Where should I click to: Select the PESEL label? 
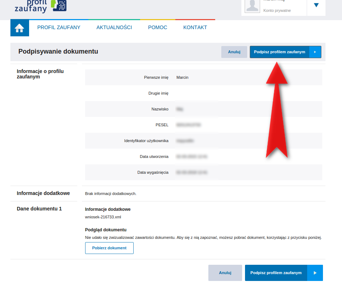(162, 125)
